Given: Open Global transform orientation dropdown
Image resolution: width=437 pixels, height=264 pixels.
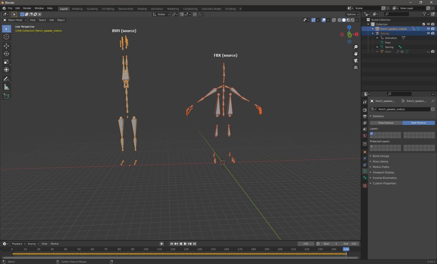Looking at the screenshot, I should point(161,14).
